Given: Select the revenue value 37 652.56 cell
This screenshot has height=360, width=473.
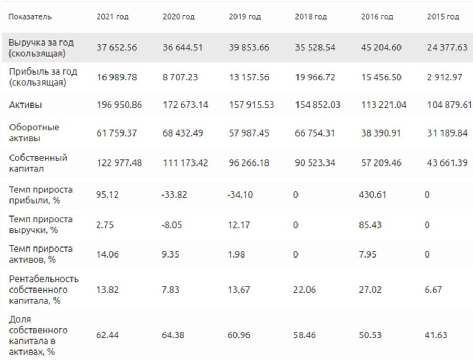Looking at the screenshot, I should [117, 48].
